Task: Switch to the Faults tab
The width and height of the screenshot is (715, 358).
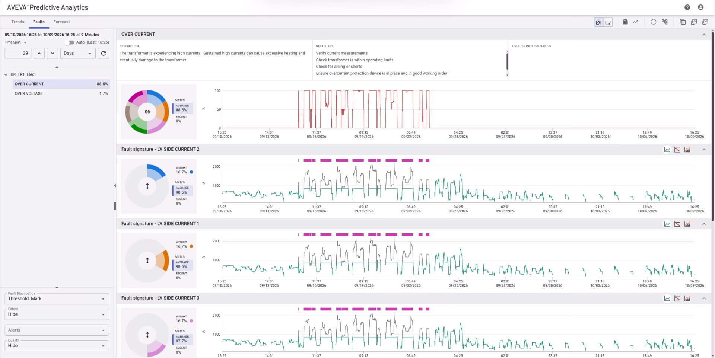Action: coord(39,22)
